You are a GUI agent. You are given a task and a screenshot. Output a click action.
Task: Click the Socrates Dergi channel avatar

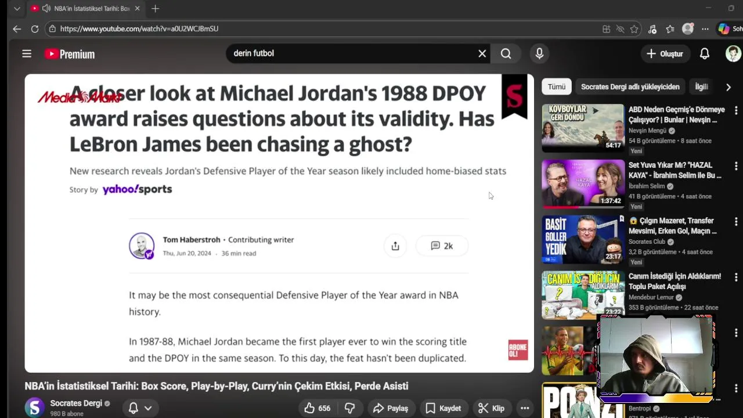tap(34, 408)
